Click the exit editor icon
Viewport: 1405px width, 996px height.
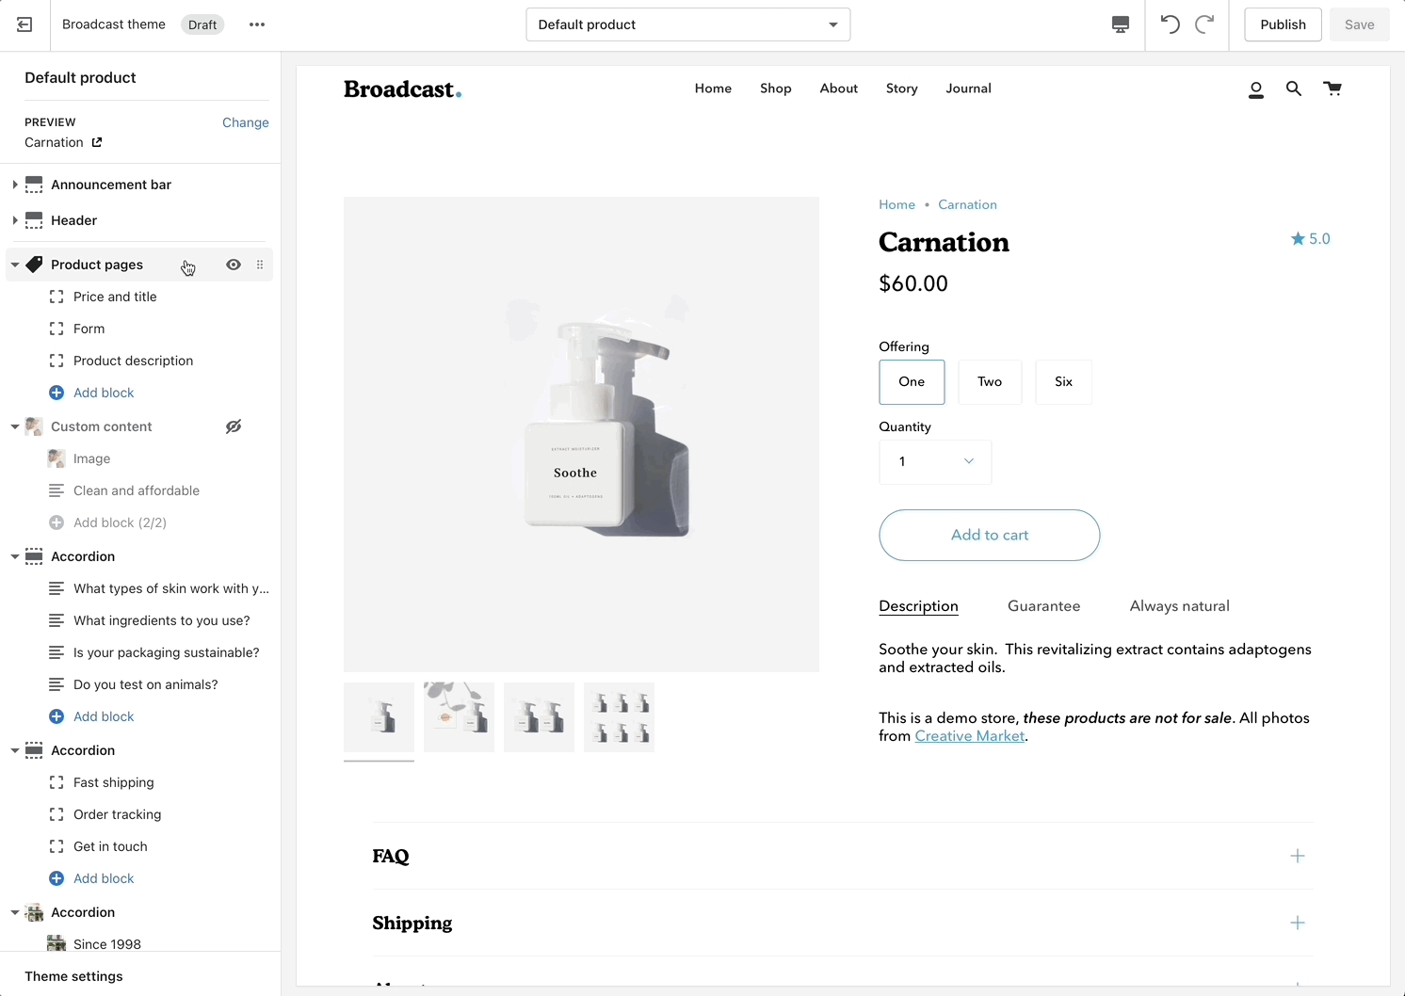[x=24, y=24]
